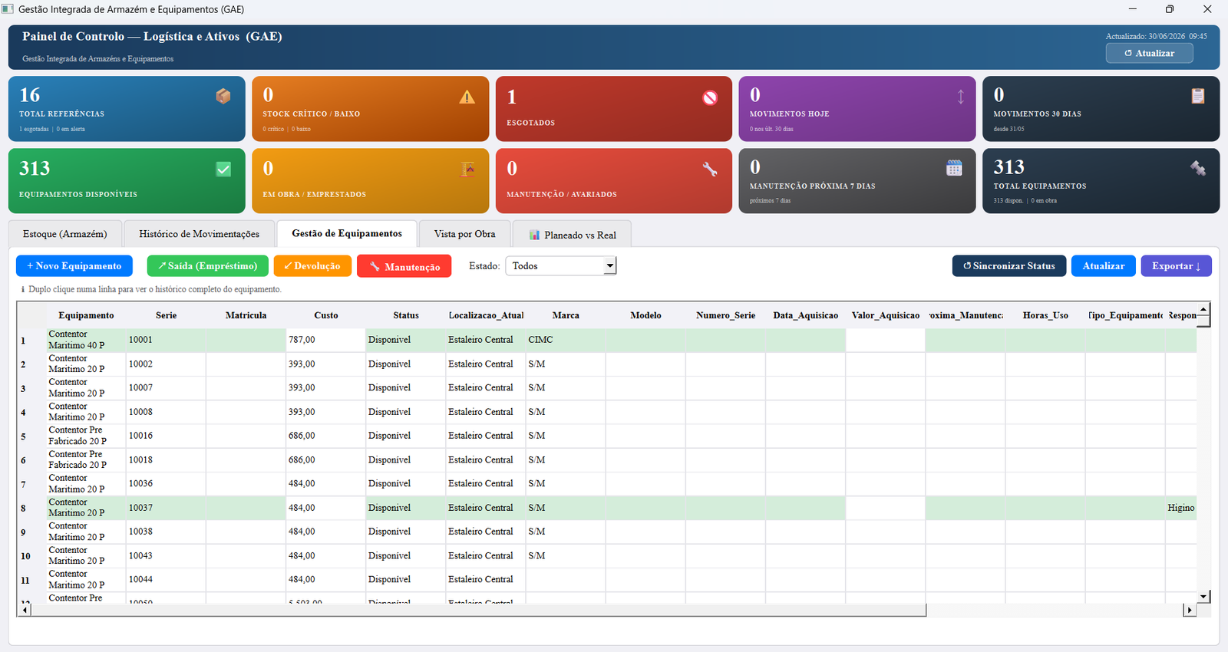Click the Novo Equipamento button
The height and width of the screenshot is (652, 1228).
[x=74, y=266]
